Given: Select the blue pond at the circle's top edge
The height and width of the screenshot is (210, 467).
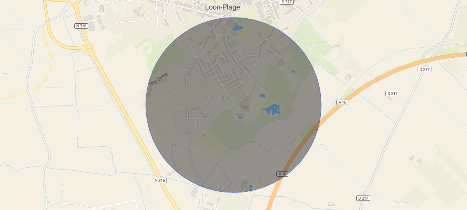Looking at the screenshot, I should point(237,27).
